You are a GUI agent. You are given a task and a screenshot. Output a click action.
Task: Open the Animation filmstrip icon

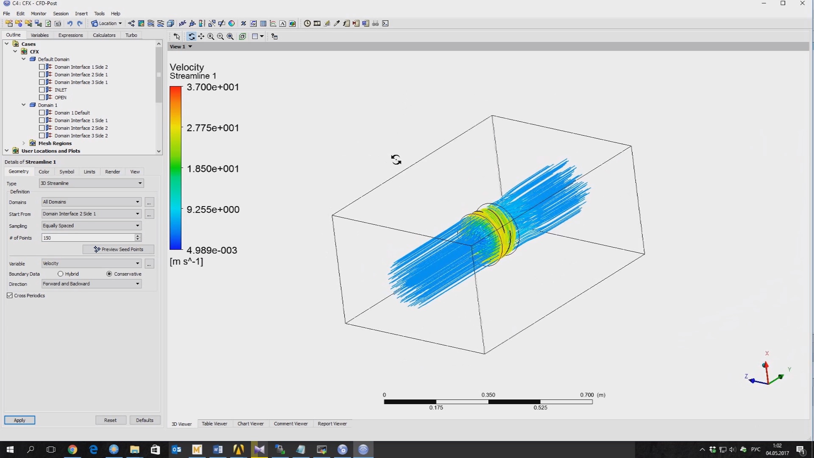(317, 23)
